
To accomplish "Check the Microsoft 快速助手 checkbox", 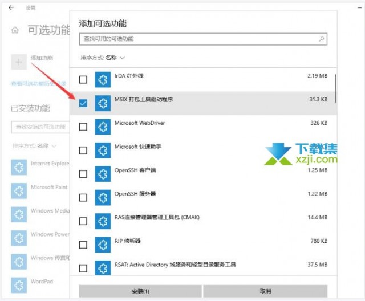I will (x=83, y=150).
